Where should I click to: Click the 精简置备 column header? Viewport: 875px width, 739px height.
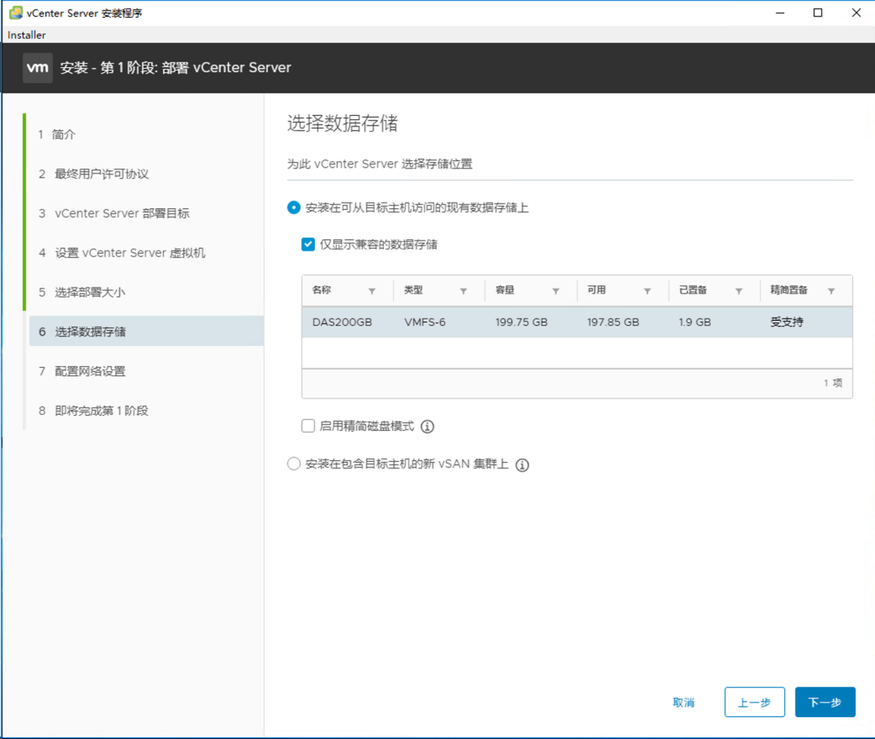click(789, 290)
